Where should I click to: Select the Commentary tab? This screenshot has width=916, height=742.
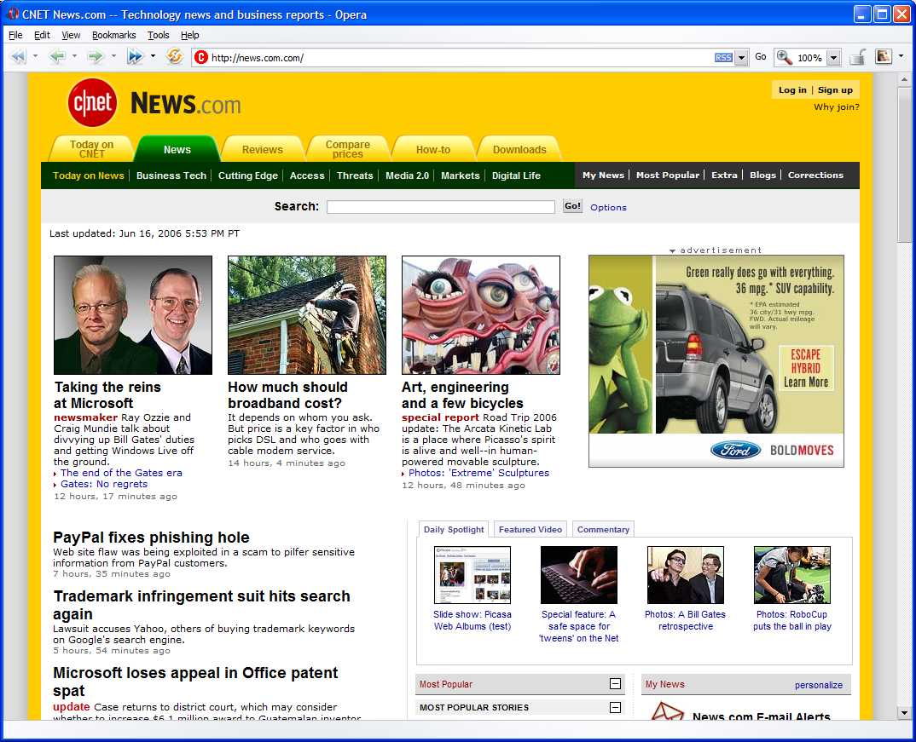[603, 529]
